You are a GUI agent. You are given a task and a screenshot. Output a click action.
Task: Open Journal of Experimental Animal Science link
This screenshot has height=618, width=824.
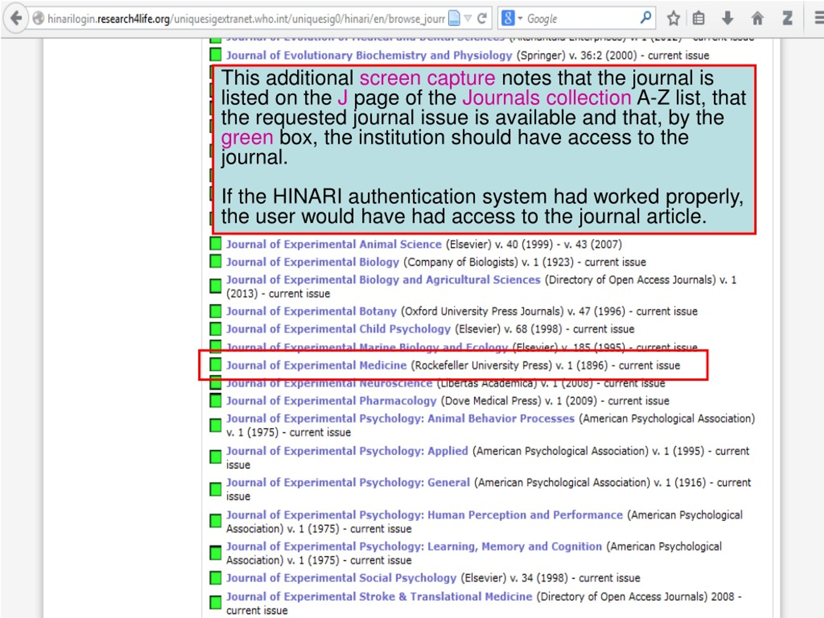pyautogui.click(x=334, y=244)
